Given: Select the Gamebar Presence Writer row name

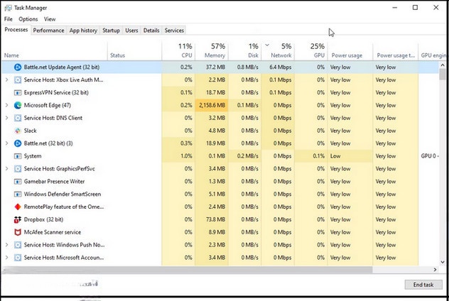Looking at the screenshot, I should [54, 182].
